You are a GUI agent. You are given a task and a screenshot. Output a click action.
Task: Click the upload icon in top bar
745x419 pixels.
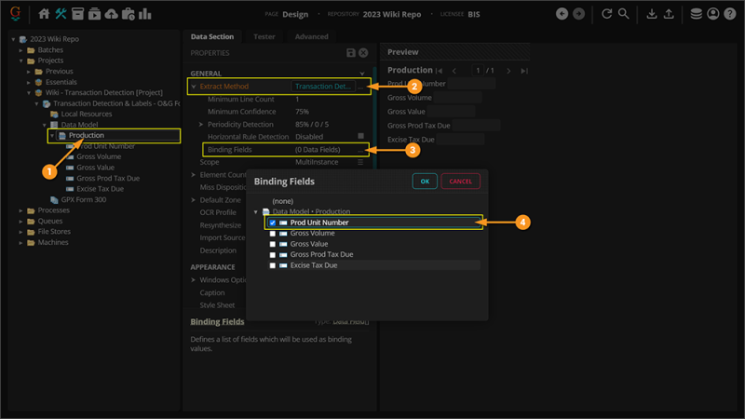669,14
